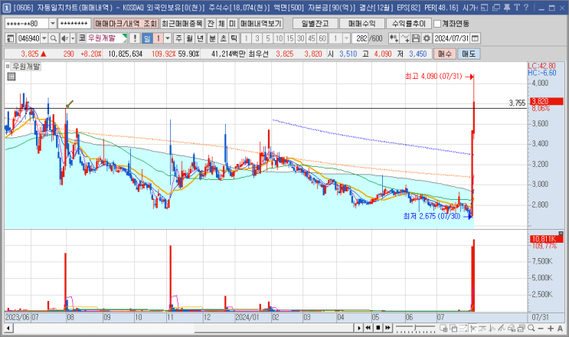Expand the speaker options dropdown arrow

pos(73,38)
